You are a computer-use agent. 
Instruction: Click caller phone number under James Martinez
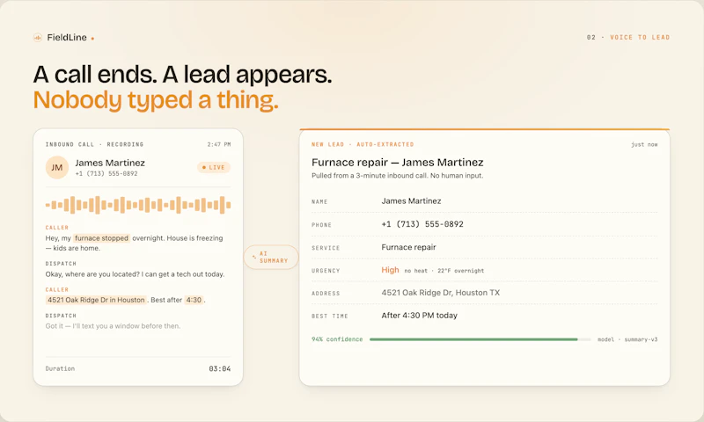click(106, 173)
